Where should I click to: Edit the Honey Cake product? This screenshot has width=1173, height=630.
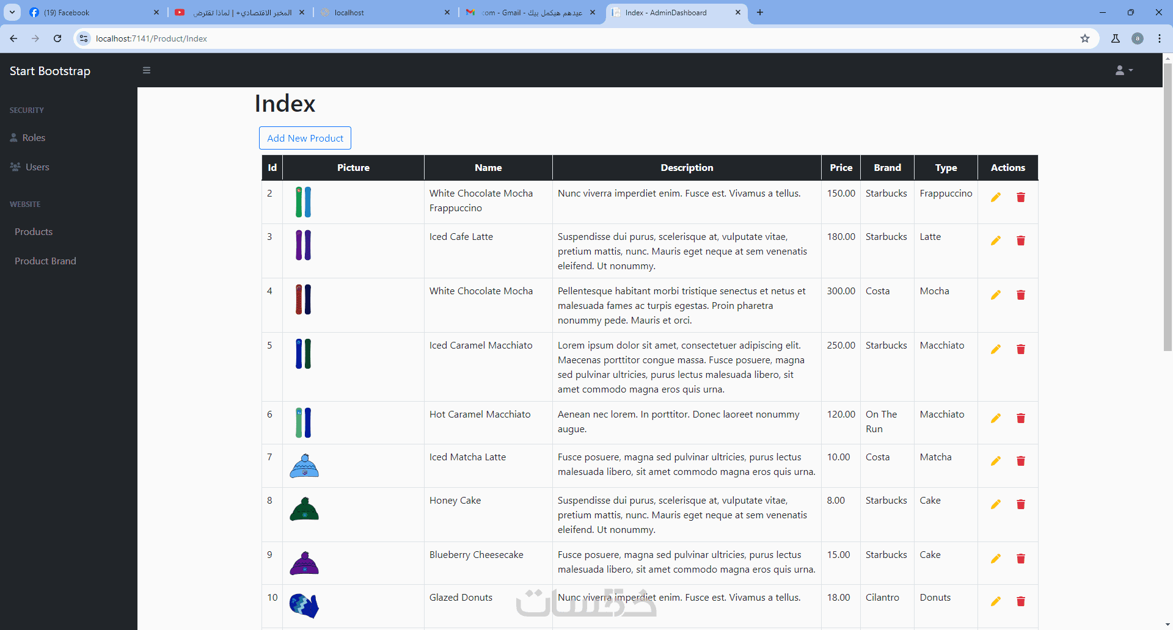(x=996, y=504)
